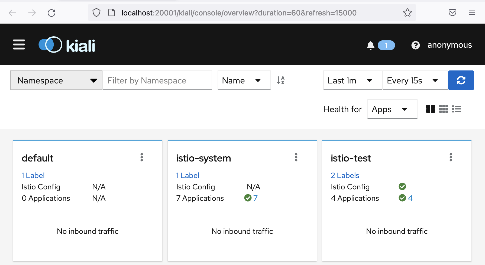Click the green Istio Config check on istio-test
485x265 pixels.
coord(402,186)
